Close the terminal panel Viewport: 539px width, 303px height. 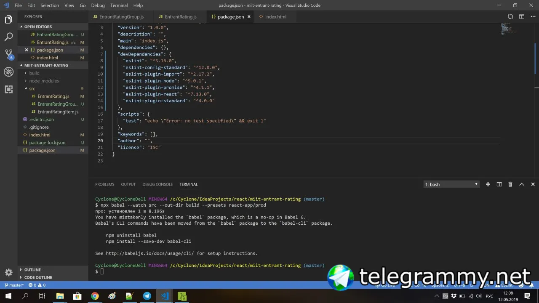point(533,184)
